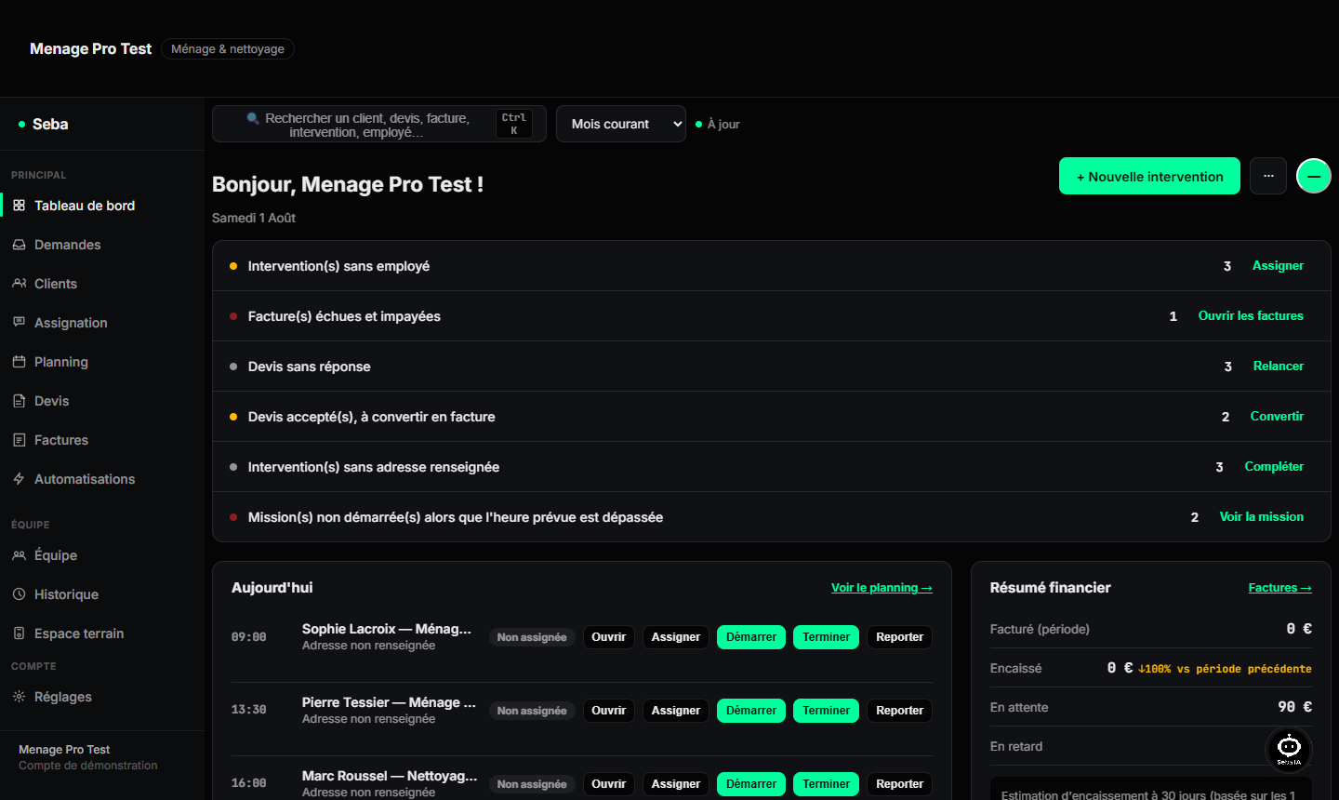Click Reporter for Marc Roussel intervention
The width and height of the screenshot is (1339, 800).
tap(900, 784)
